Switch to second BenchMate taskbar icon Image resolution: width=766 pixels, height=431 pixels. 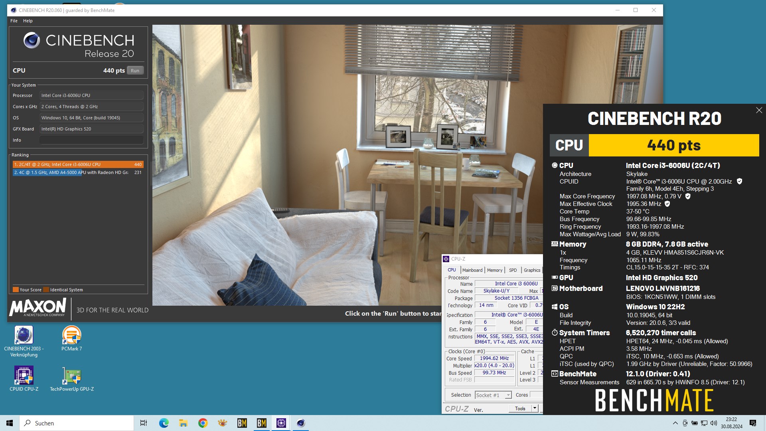coord(261,423)
